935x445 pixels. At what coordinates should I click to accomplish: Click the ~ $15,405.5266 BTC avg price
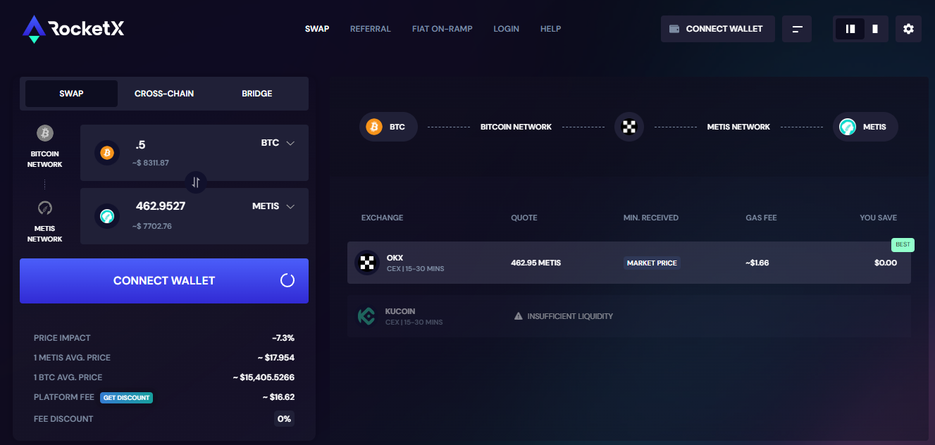264,377
